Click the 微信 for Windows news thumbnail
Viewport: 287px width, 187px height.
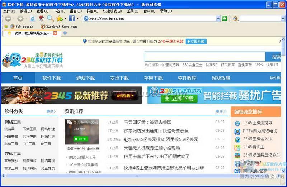tap(82, 132)
